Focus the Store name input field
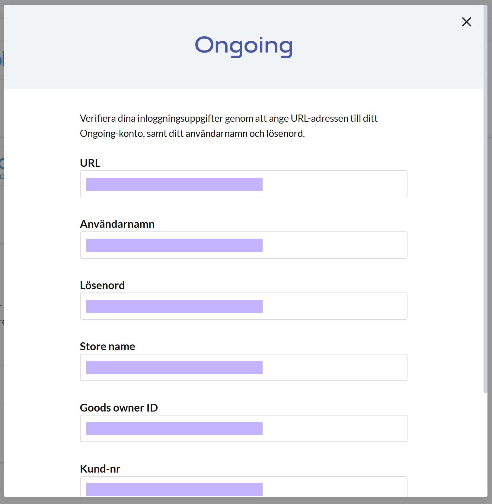492x504 pixels. [244, 367]
